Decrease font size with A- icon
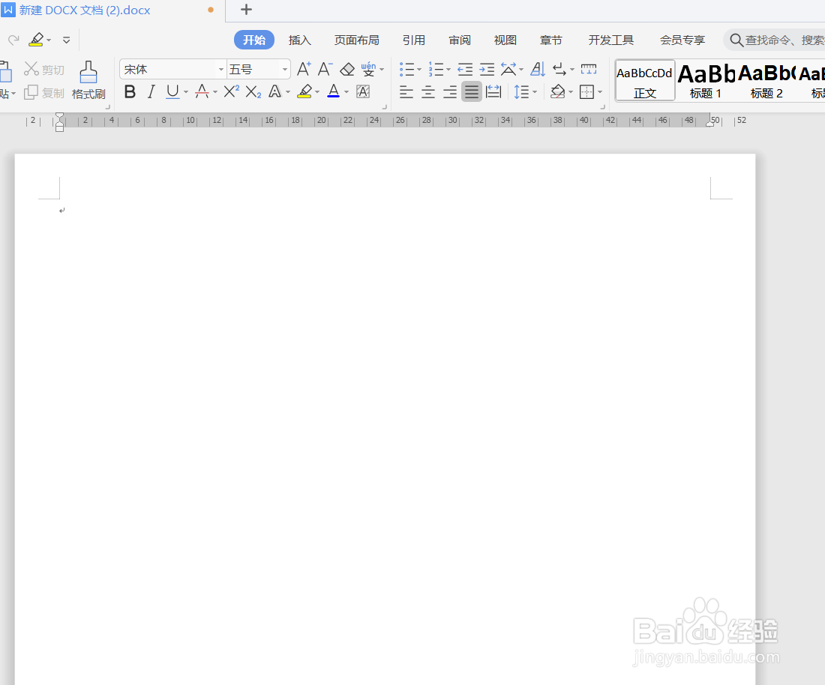Viewport: 825px width, 685px height. click(x=325, y=69)
